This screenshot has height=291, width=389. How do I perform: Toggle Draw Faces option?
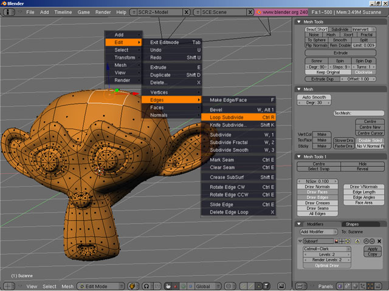317,192
